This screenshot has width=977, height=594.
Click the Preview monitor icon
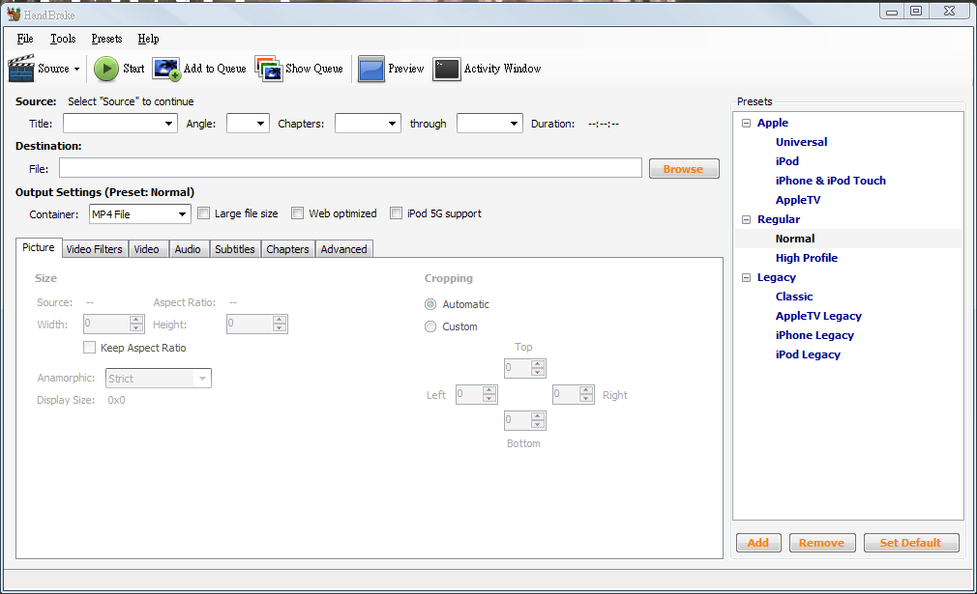tap(370, 69)
